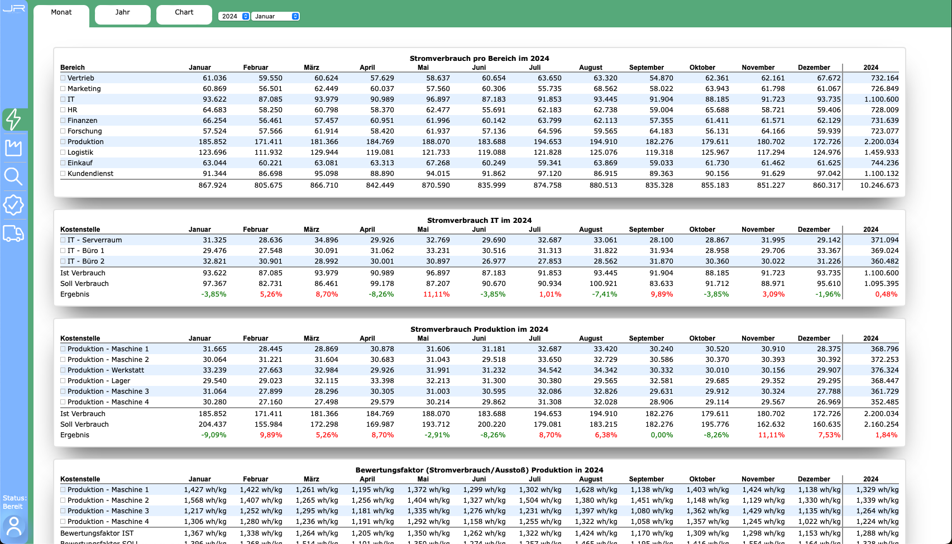Select the Logistik row checkbox
Viewport: 952px width, 544px height.
coord(63,152)
